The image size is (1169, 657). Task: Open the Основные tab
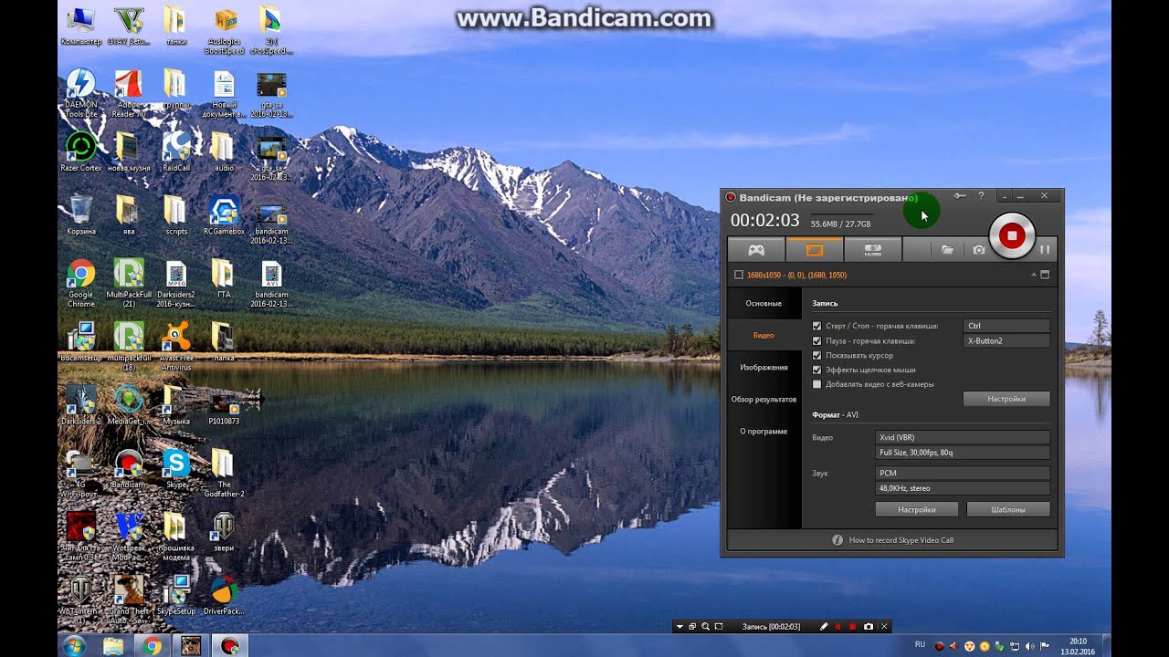click(764, 303)
